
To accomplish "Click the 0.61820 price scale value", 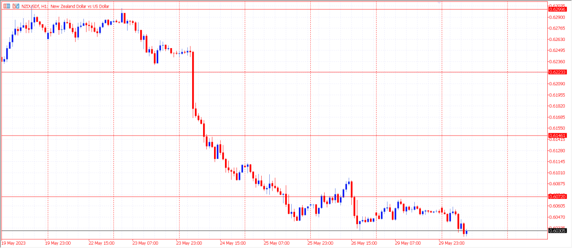I will [557, 106].
